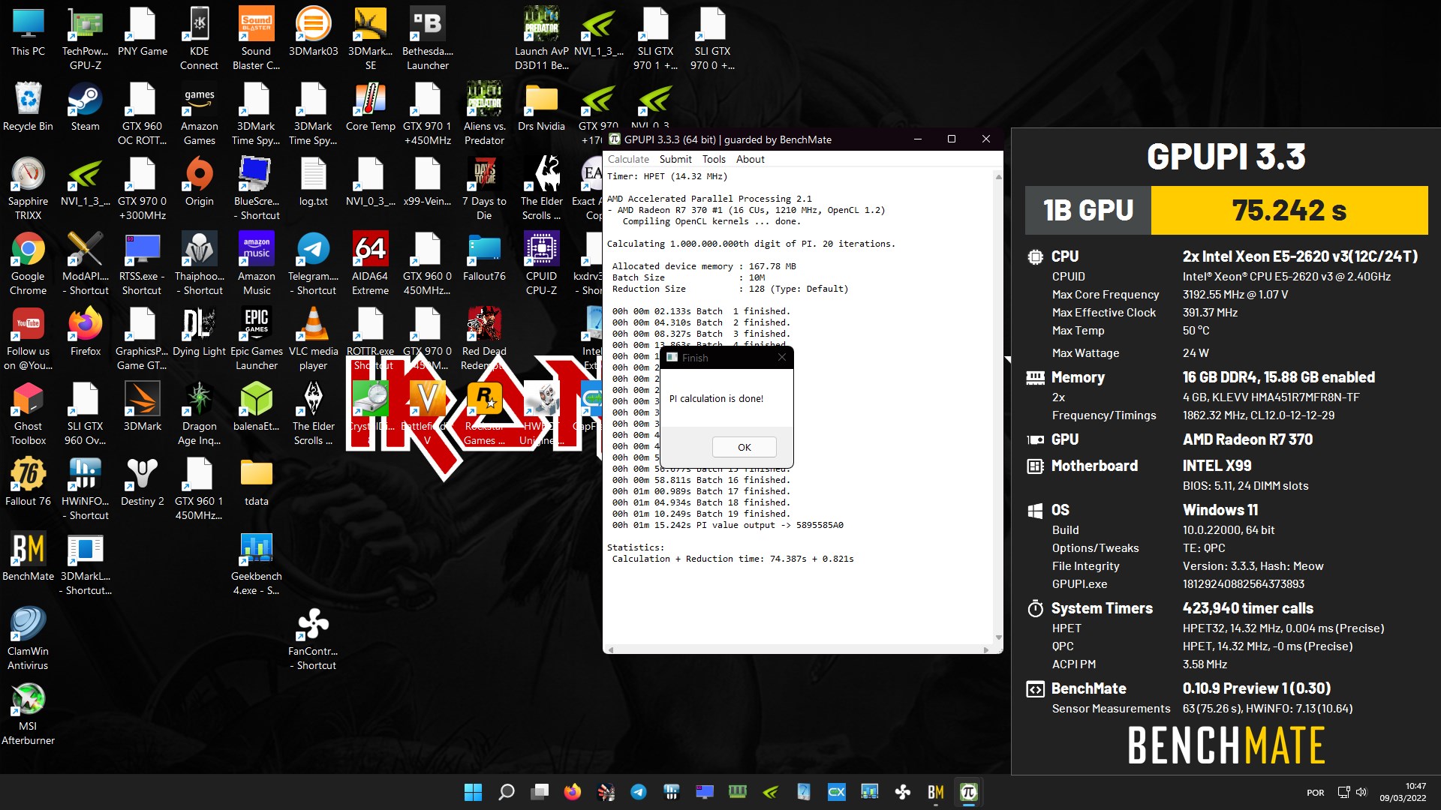Open the tdata folder
1441x810 pixels.
pos(256,483)
